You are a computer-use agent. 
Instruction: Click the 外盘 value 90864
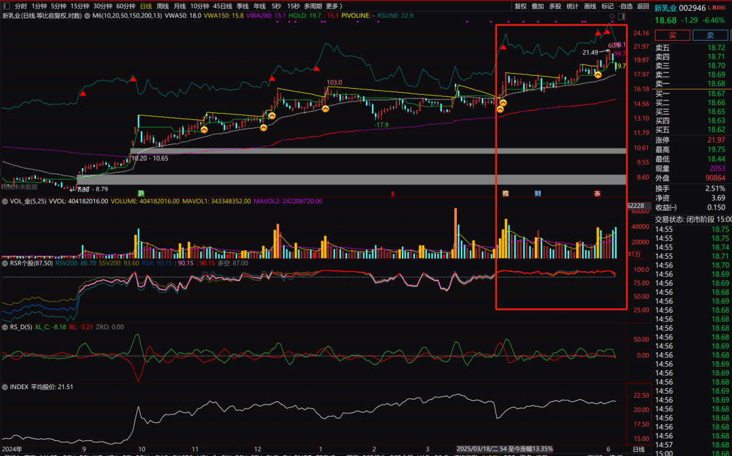(x=715, y=178)
